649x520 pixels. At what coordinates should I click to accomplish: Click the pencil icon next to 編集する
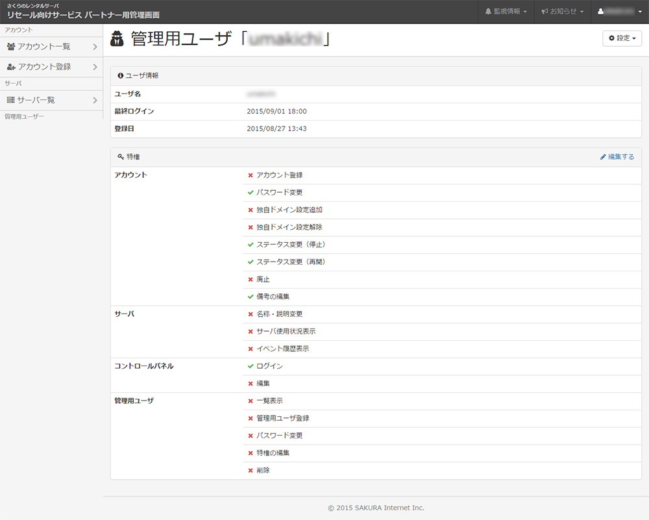pyautogui.click(x=603, y=157)
